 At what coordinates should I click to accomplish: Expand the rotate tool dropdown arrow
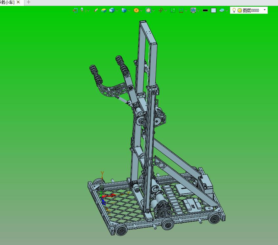coord(165,11)
